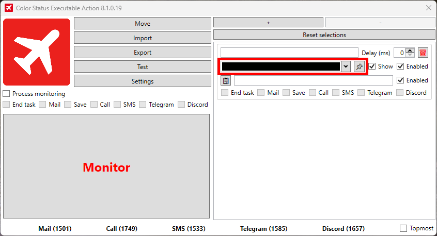Check Save under Process monitoring
The height and width of the screenshot is (236, 437).
click(68, 105)
